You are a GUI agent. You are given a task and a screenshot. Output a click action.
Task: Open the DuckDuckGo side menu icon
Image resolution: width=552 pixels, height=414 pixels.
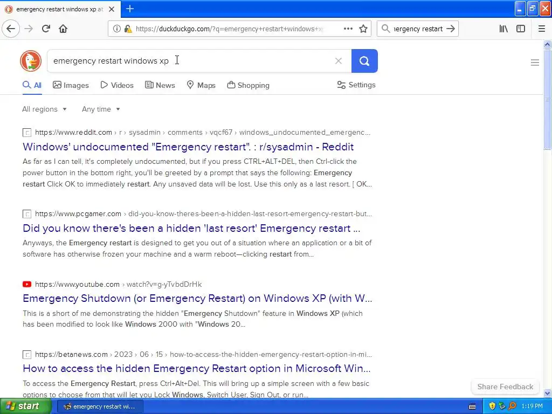535,63
